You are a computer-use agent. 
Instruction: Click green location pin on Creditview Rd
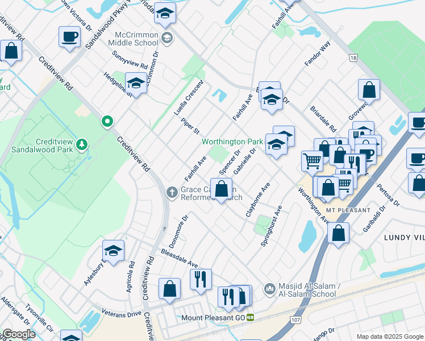[x=107, y=122]
